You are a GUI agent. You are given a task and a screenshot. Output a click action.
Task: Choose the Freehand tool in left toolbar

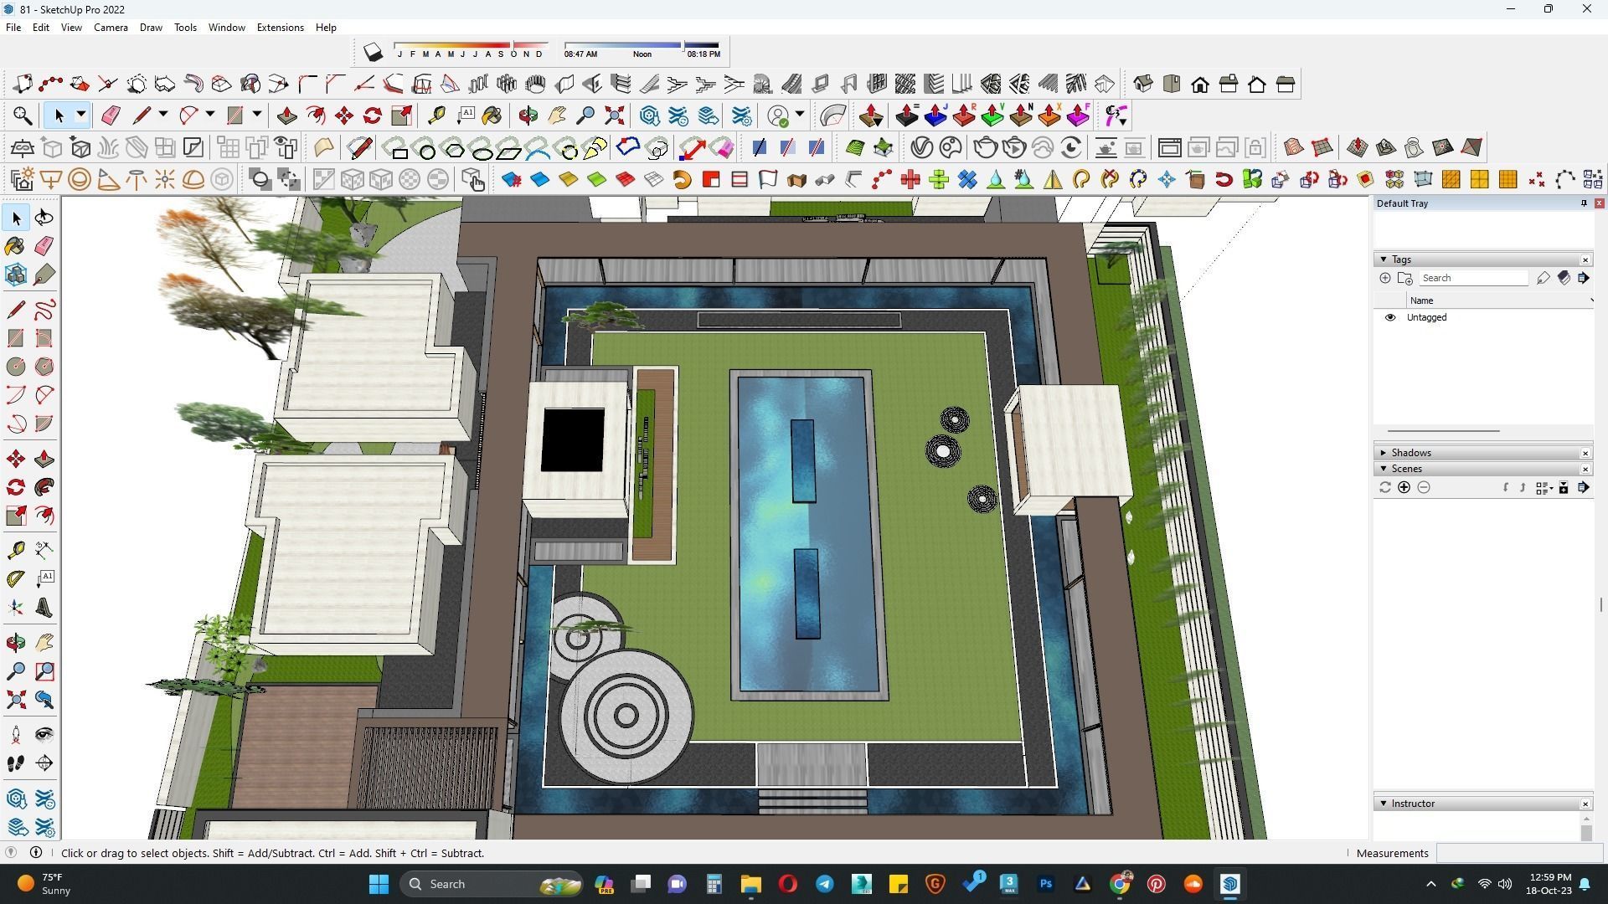click(44, 310)
